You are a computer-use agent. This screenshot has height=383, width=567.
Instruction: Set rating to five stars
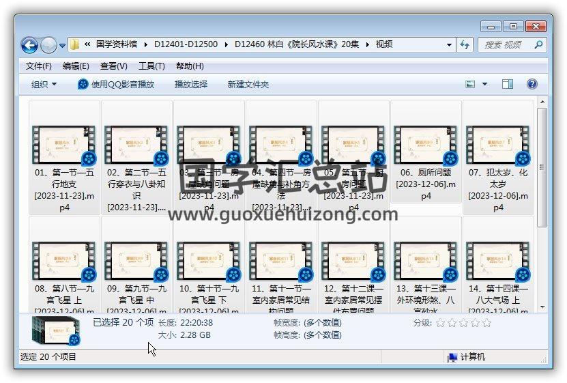[487, 323]
